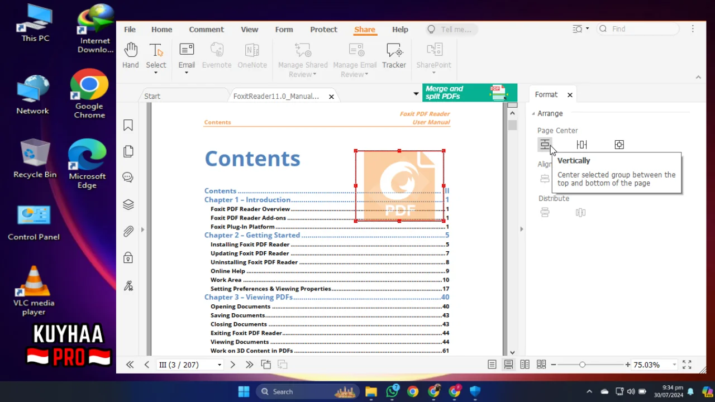The height and width of the screenshot is (402, 715).
Task: Click the zoom out minus button
Action: pyautogui.click(x=554, y=365)
